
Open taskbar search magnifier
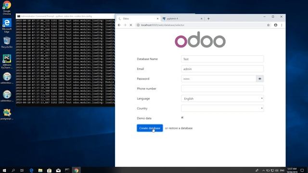pos(13,170)
